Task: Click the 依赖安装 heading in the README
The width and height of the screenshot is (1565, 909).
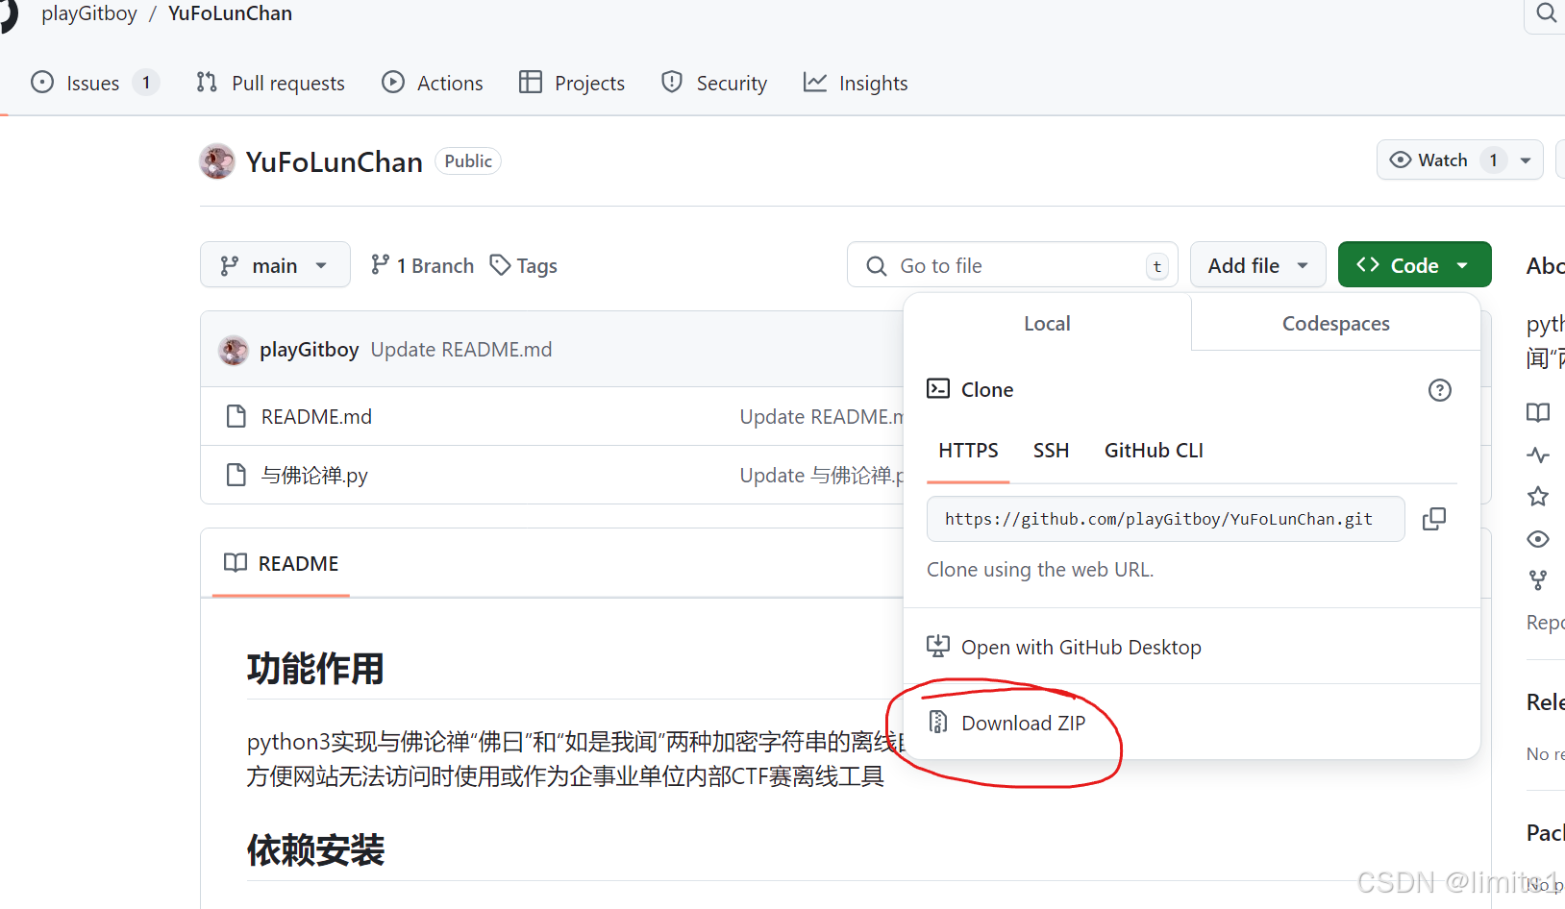Action: (x=315, y=850)
